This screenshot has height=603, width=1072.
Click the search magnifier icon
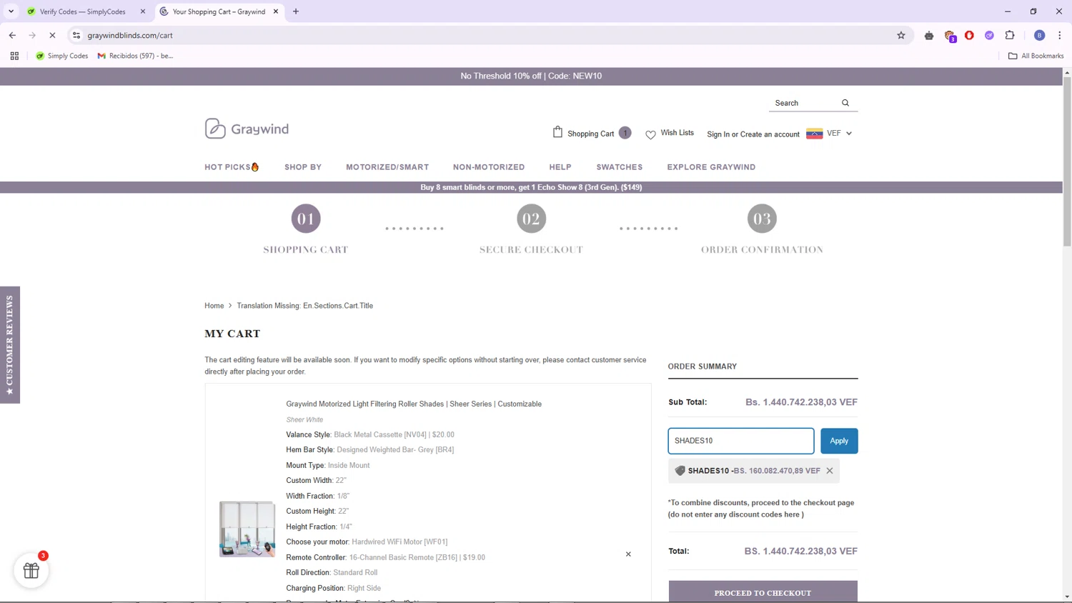pyautogui.click(x=845, y=103)
